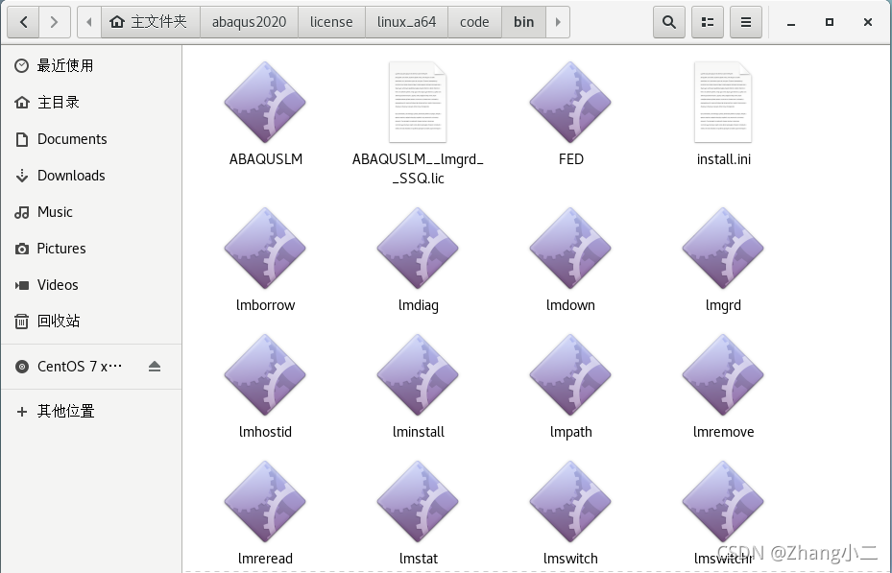Viewport: 892px width, 573px height.
Task: Select the lmgrd executable file
Action: tap(723, 249)
